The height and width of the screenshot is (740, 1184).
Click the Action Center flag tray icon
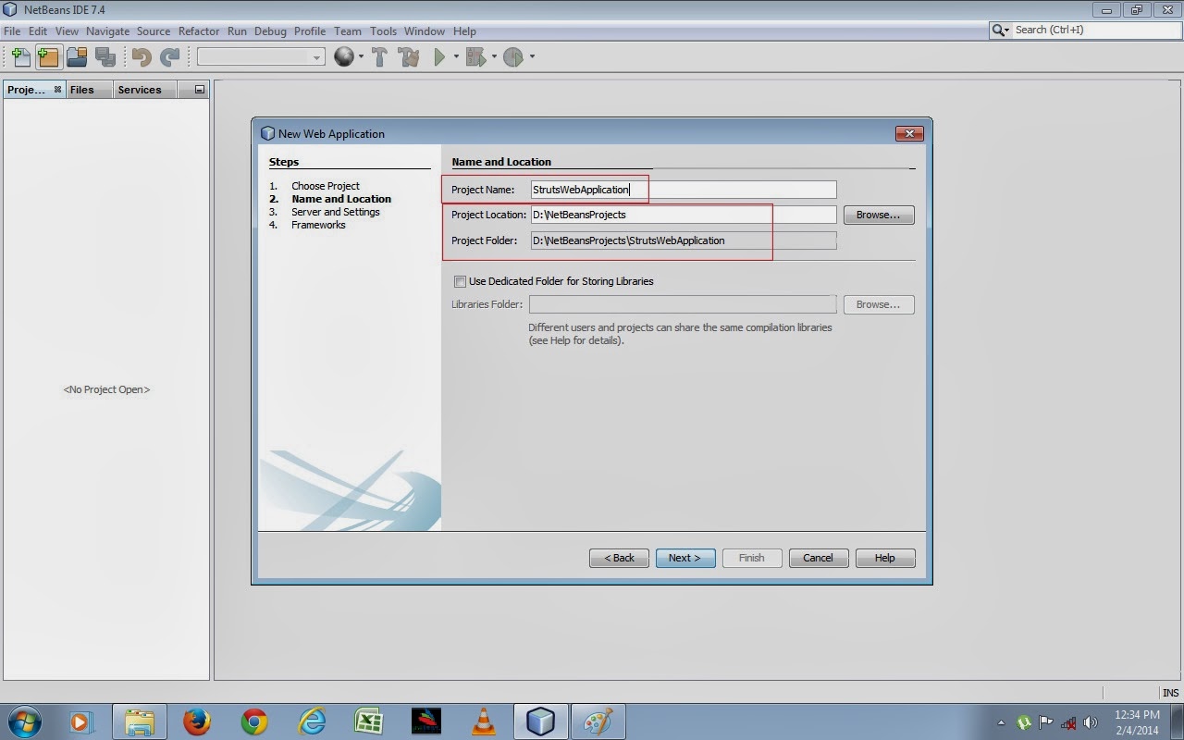point(1046,722)
